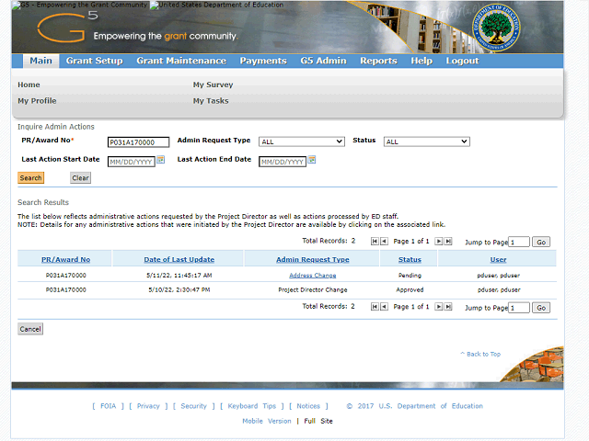Open calendar picker for Last Action End Date

click(312, 160)
